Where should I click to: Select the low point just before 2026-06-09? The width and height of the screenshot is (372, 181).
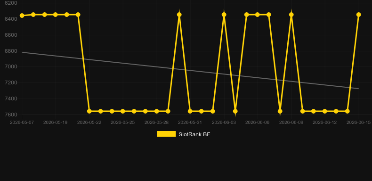pyautogui.click(x=280, y=111)
